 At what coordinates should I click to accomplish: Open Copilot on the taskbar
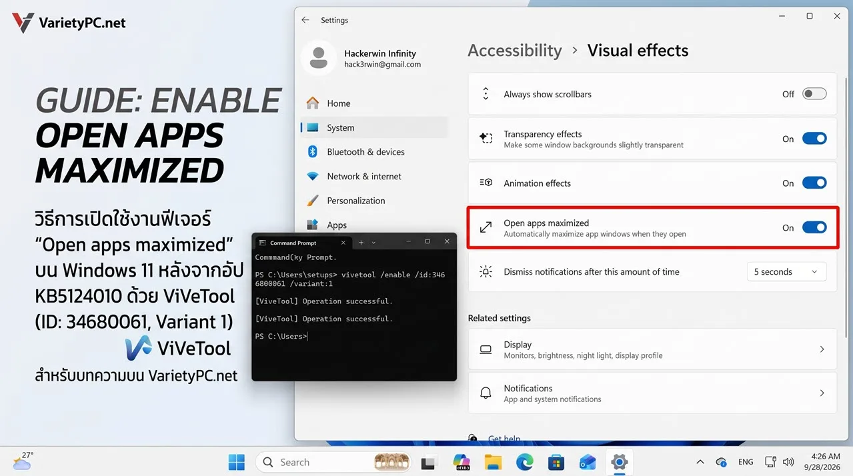[x=461, y=462]
